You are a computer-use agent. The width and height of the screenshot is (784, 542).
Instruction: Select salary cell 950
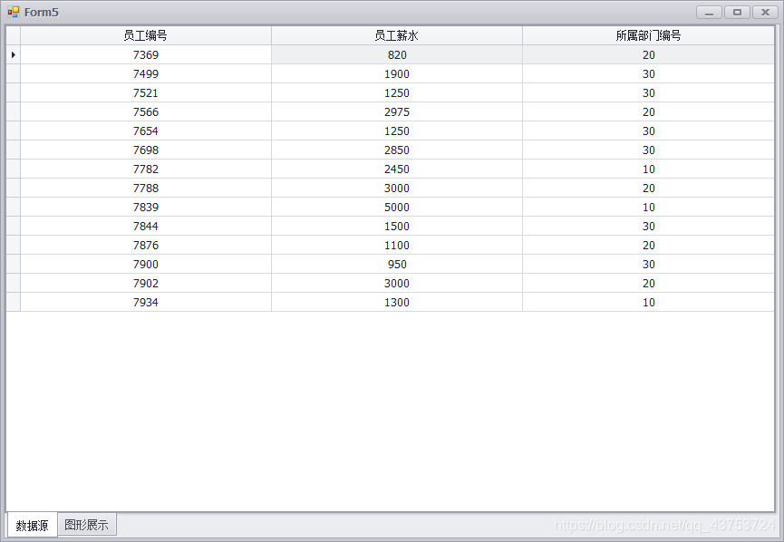(x=396, y=264)
